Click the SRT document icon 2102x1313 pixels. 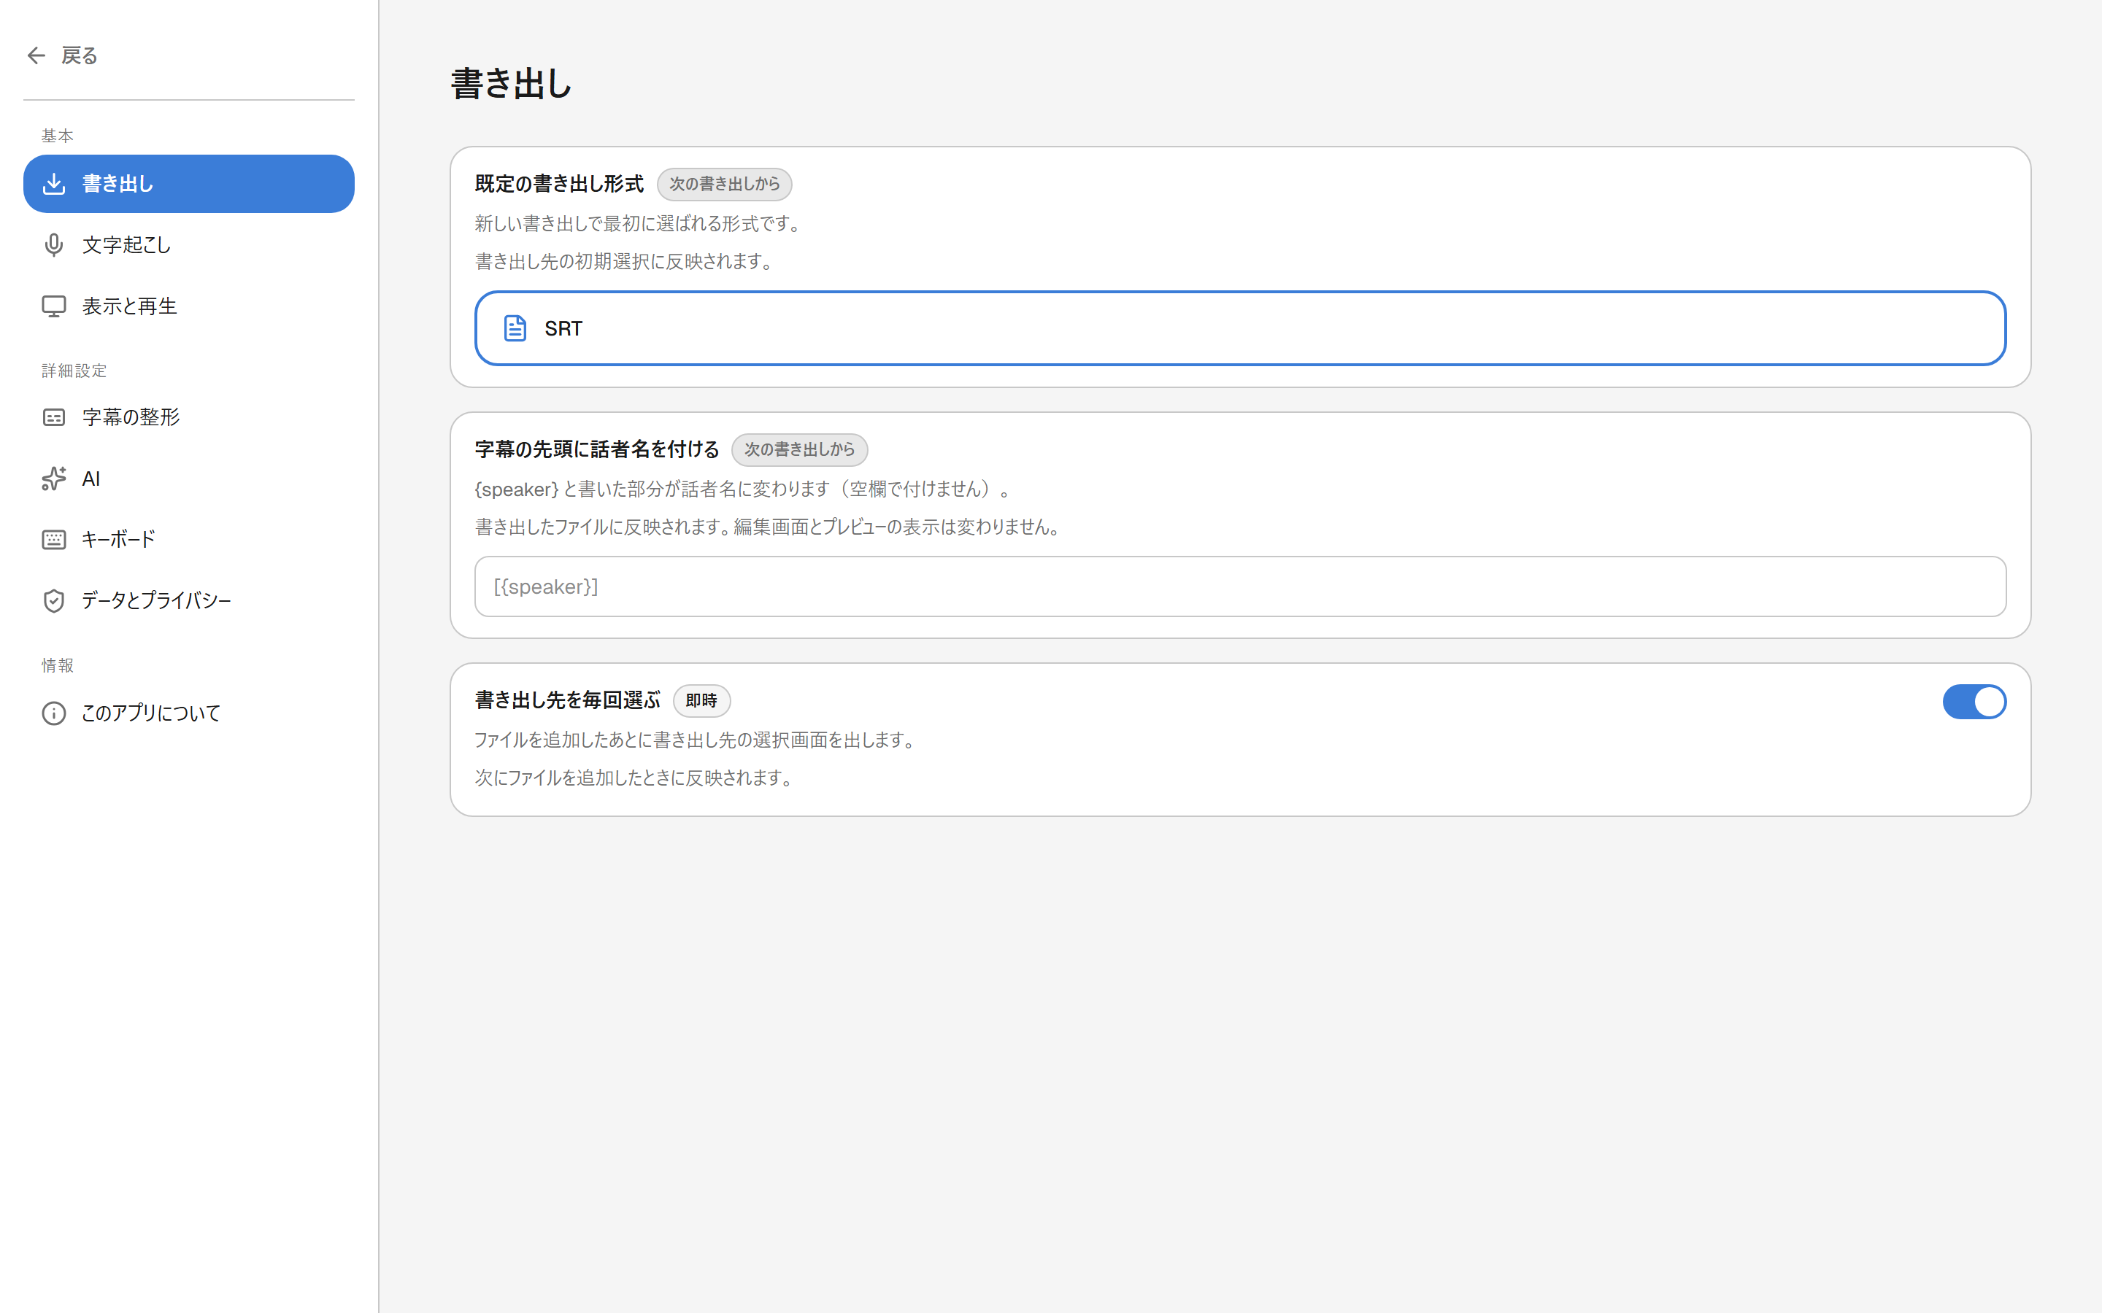(515, 328)
